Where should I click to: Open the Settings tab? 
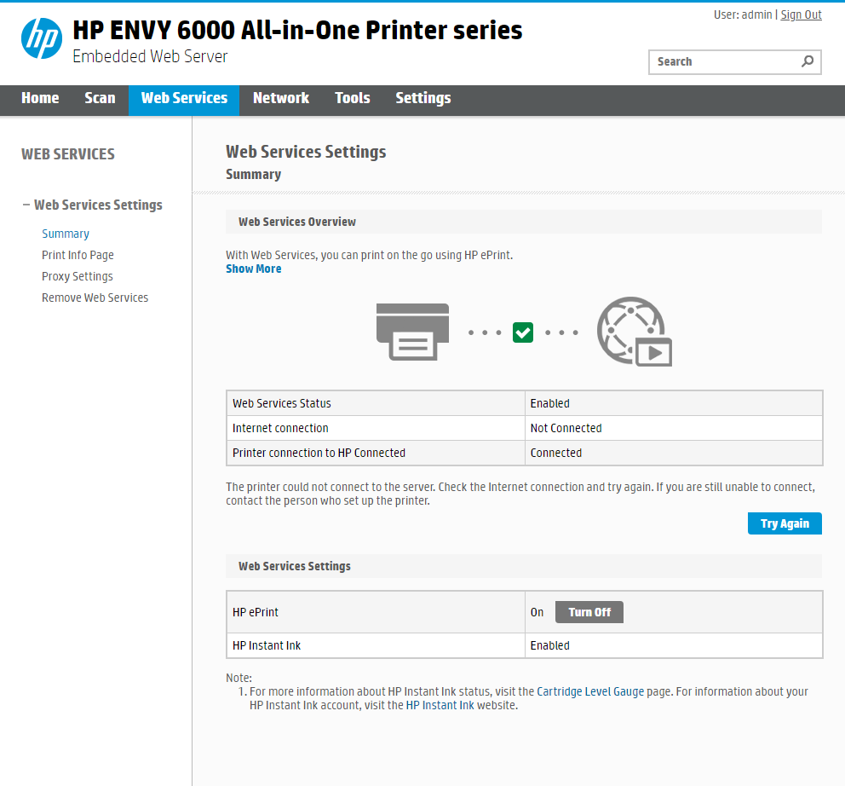422,99
